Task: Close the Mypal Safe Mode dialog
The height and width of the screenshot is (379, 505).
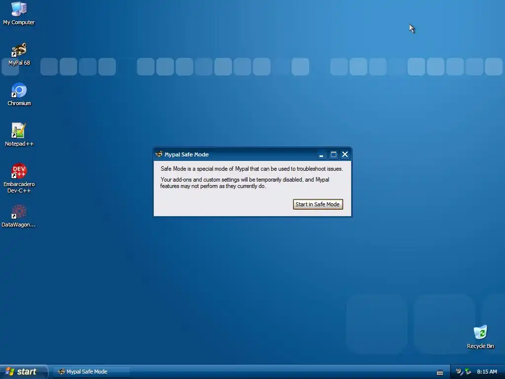Action: tap(345, 154)
